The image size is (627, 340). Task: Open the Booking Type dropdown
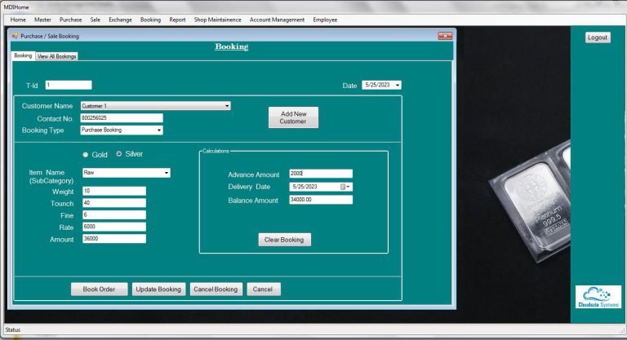(159, 130)
